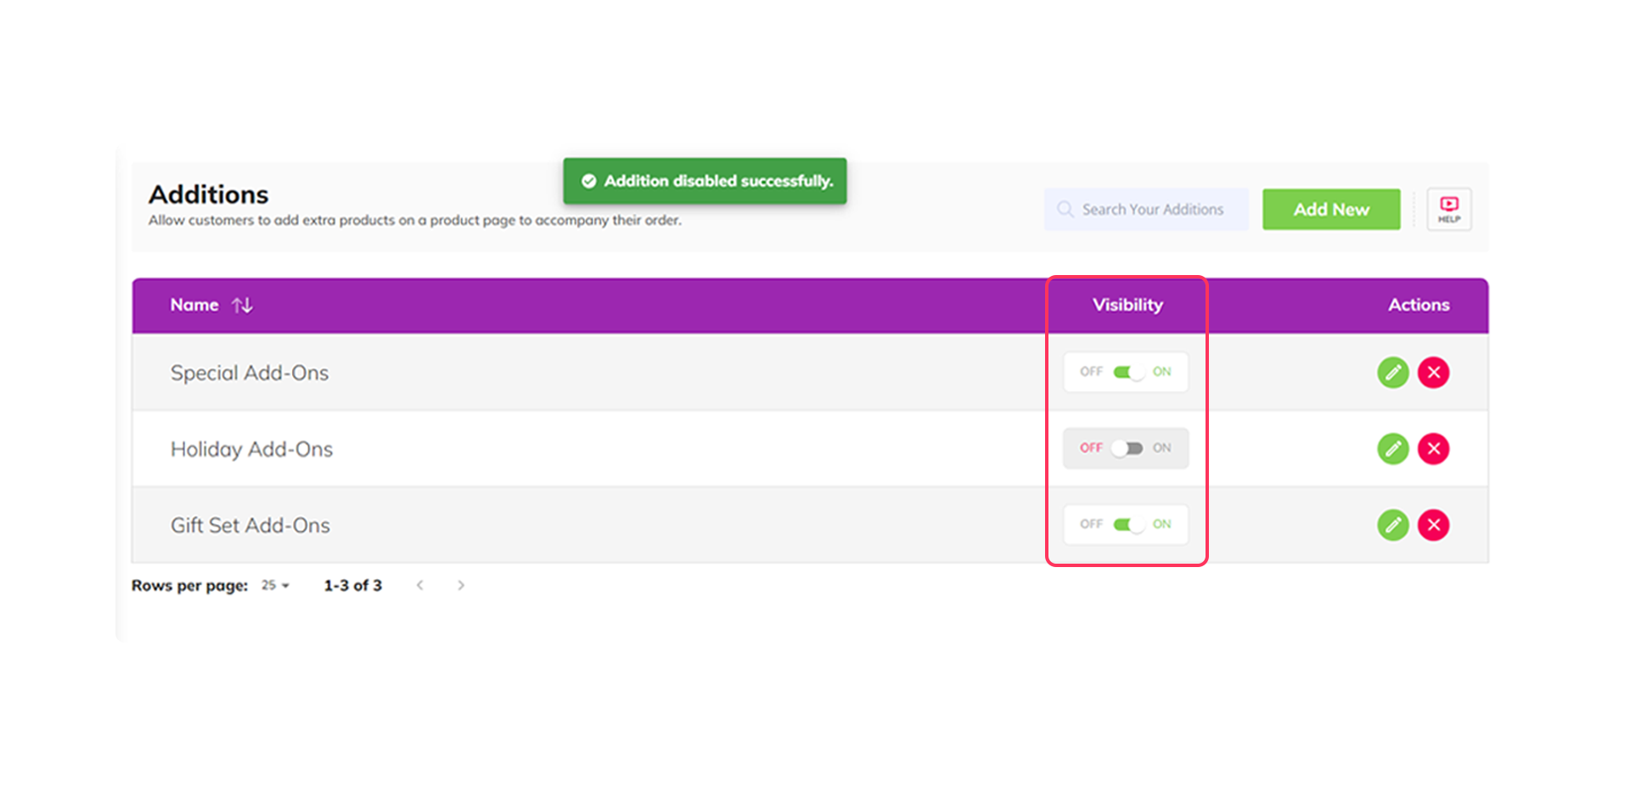Click the magnifier icon in the search bar
The image size is (1630, 809).
click(1065, 209)
